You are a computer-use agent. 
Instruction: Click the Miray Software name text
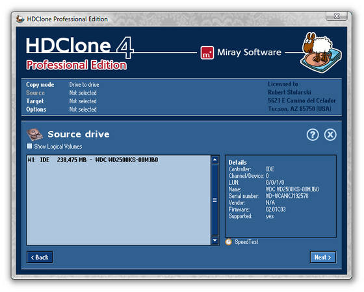tap(249, 53)
